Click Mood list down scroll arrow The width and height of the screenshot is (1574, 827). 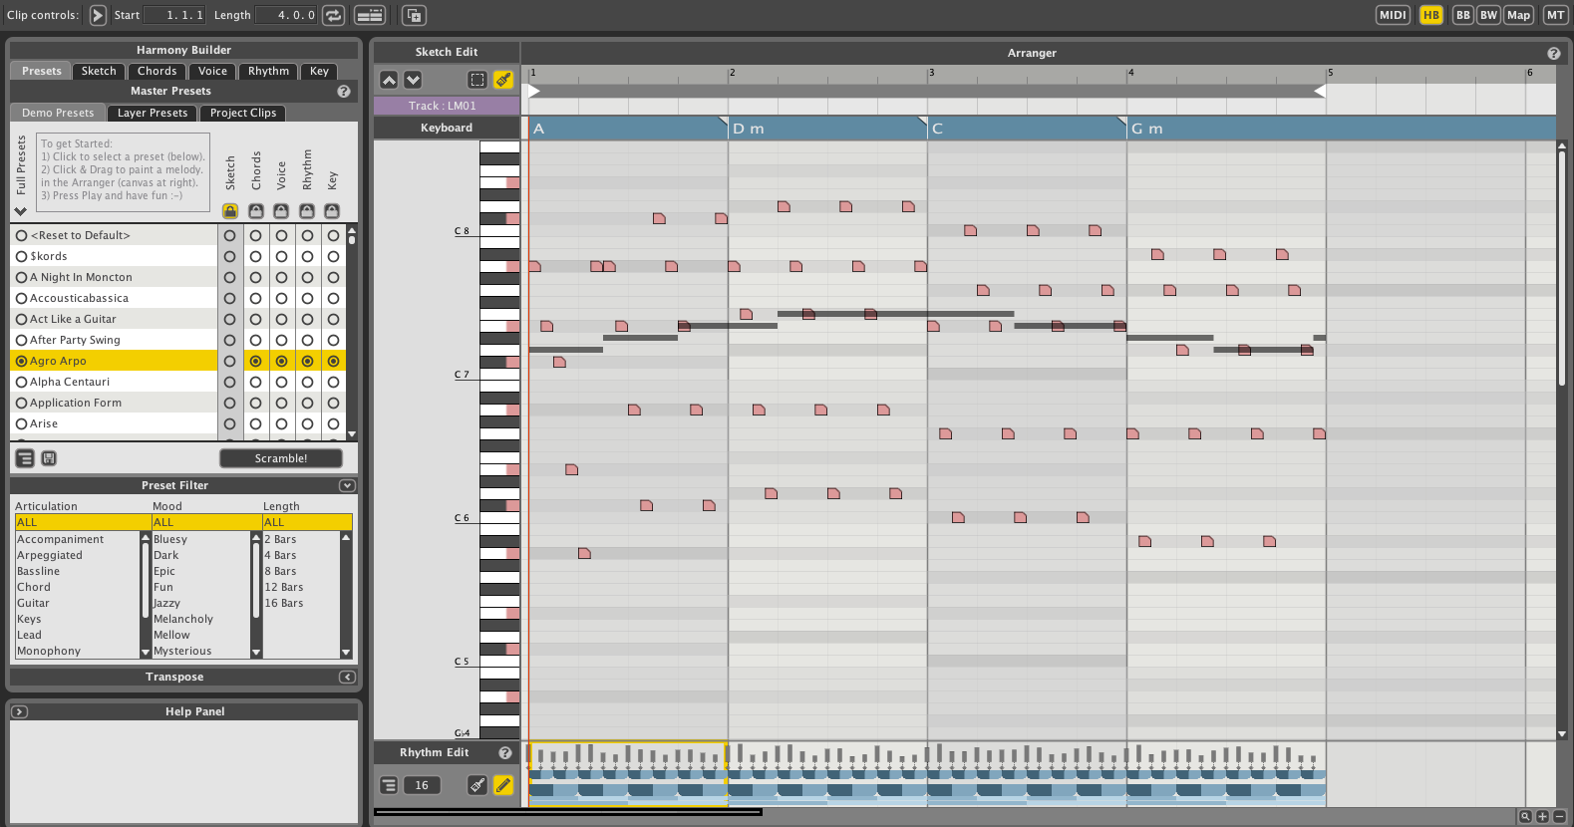[x=256, y=653]
